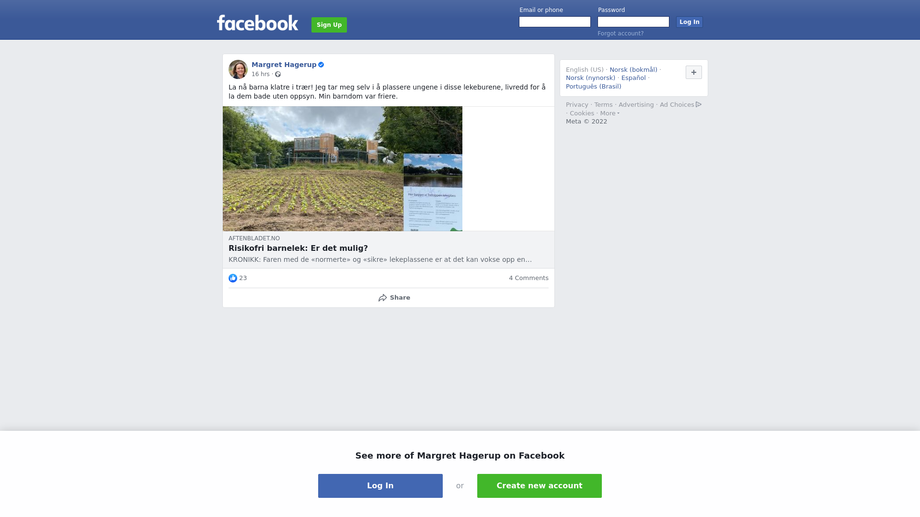Click the public globe icon beside 16 hrs
Screen dimensions: 920x517
pyautogui.click(x=278, y=74)
